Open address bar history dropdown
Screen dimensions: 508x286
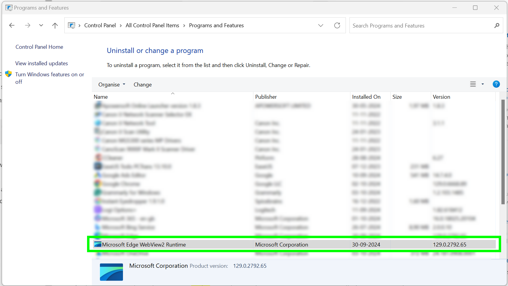[x=321, y=25]
